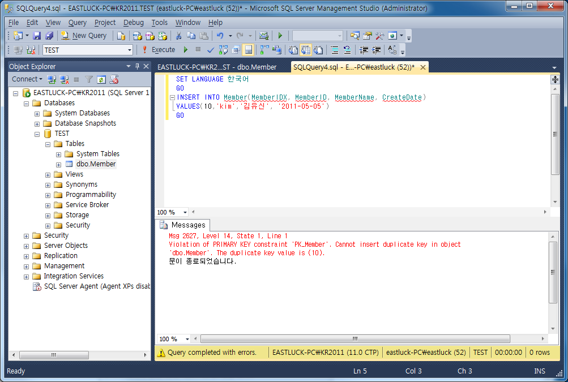
Task: Click the Refresh icon in Object Explorer
Action: [101, 79]
